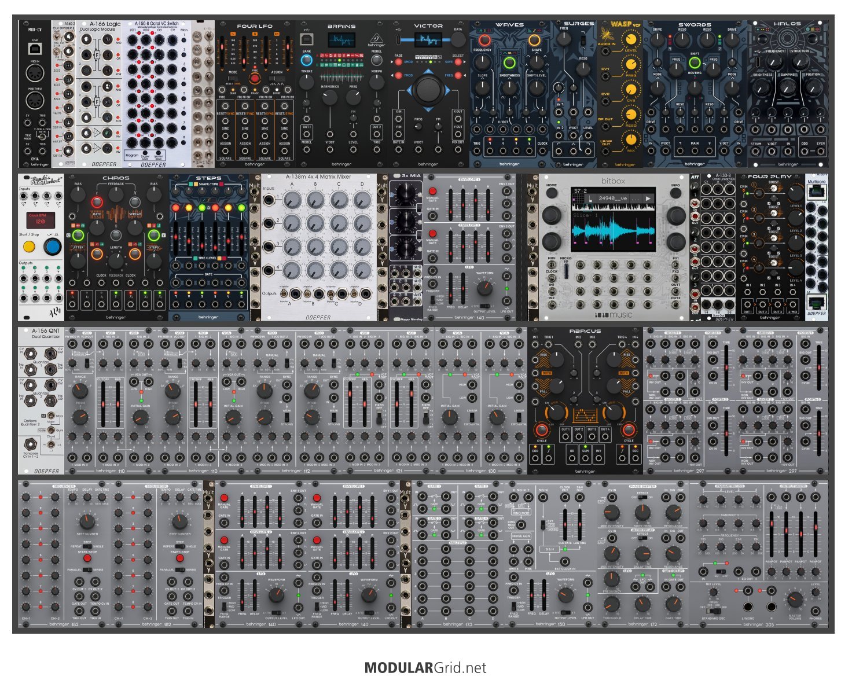Click the yellow LEVEL knob on WASP VCF
852x680 pixels.
631,39
